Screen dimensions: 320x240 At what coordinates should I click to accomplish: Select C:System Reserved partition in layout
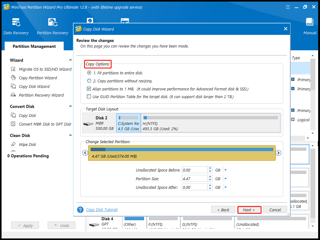(128, 123)
